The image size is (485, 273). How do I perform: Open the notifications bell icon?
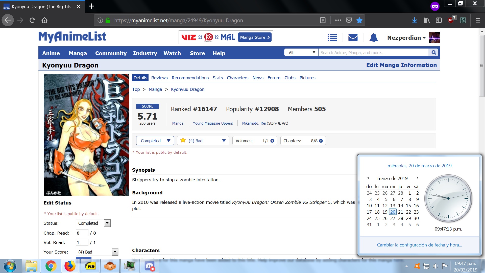373,38
